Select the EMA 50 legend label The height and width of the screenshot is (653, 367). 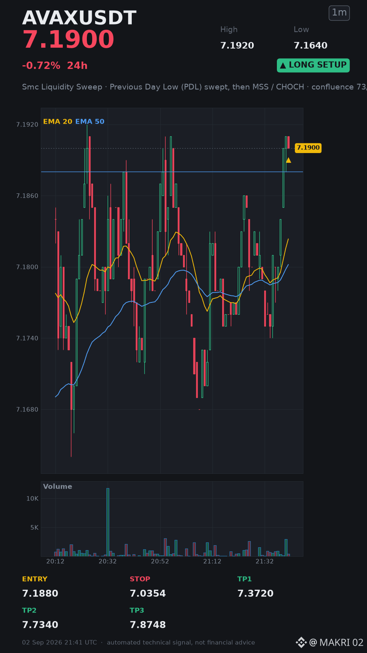[x=90, y=122]
